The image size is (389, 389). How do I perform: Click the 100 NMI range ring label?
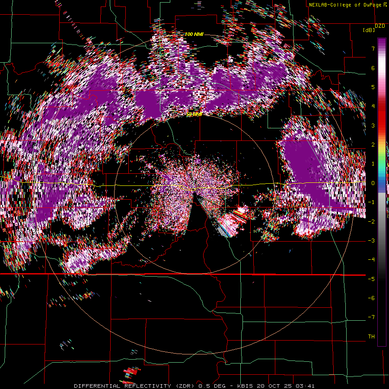(194, 34)
